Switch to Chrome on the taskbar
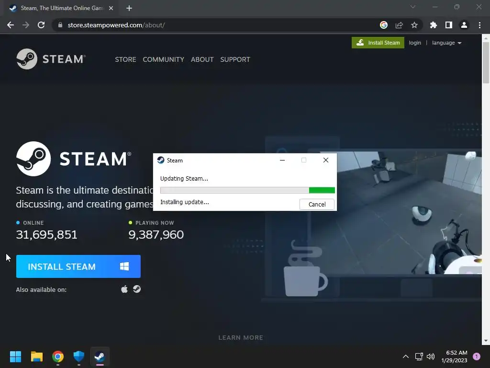Viewport: 490px width, 368px height. [x=58, y=356]
